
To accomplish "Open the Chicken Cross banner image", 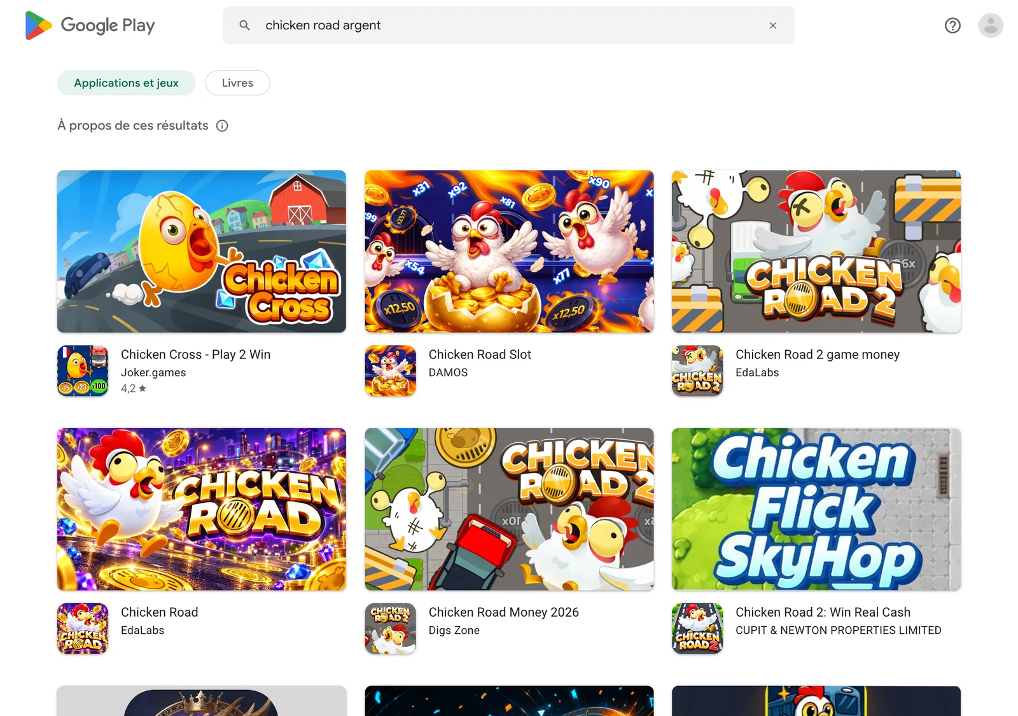I will click(202, 251).
